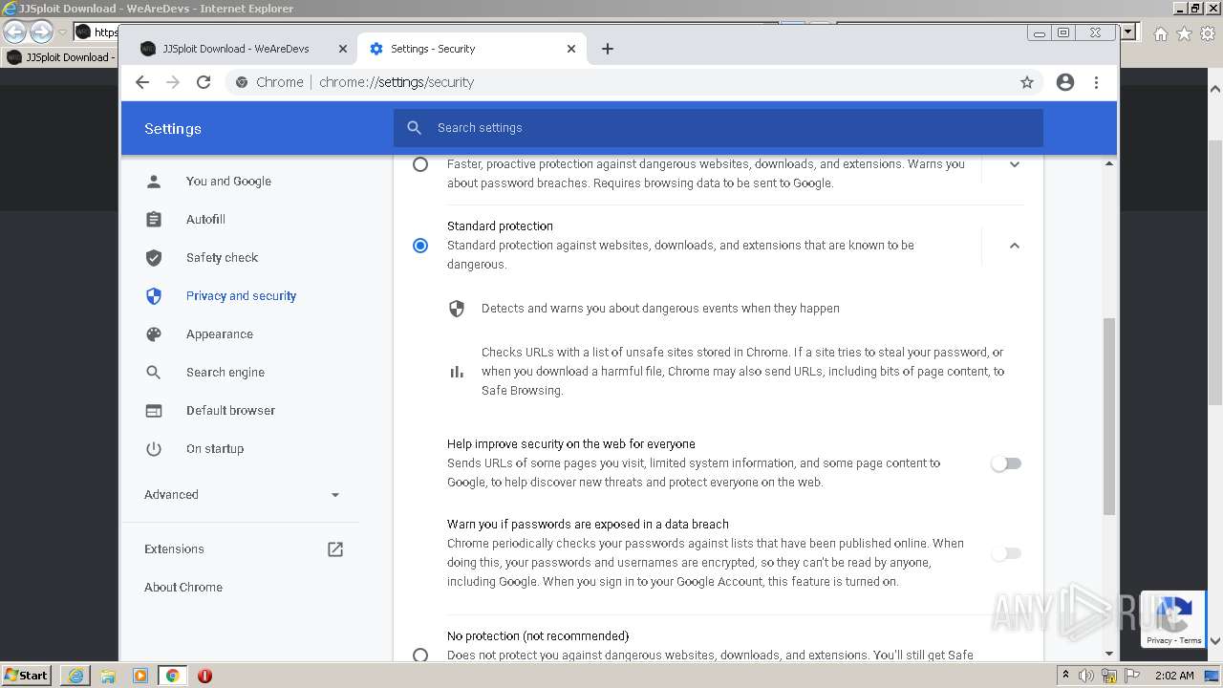
Task: Click the Autofill clipboard icon
Action: click(x=154, y=220)
